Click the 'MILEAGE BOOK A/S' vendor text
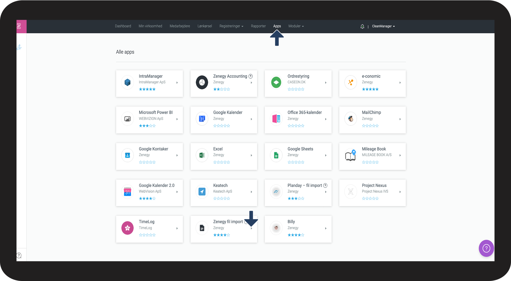511x281 pixels. point(377,155)
